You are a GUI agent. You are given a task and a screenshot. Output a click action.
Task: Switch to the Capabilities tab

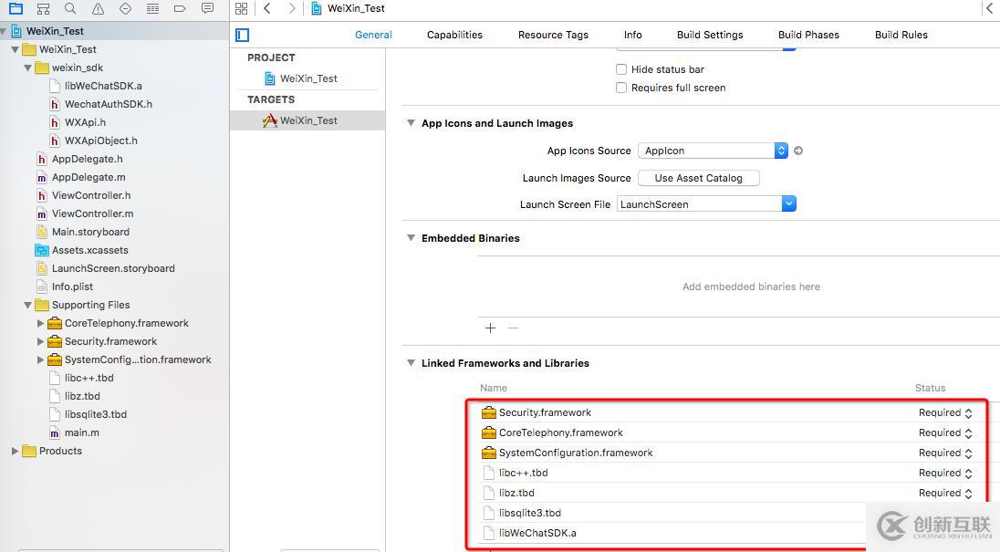(x=454, y=35)
